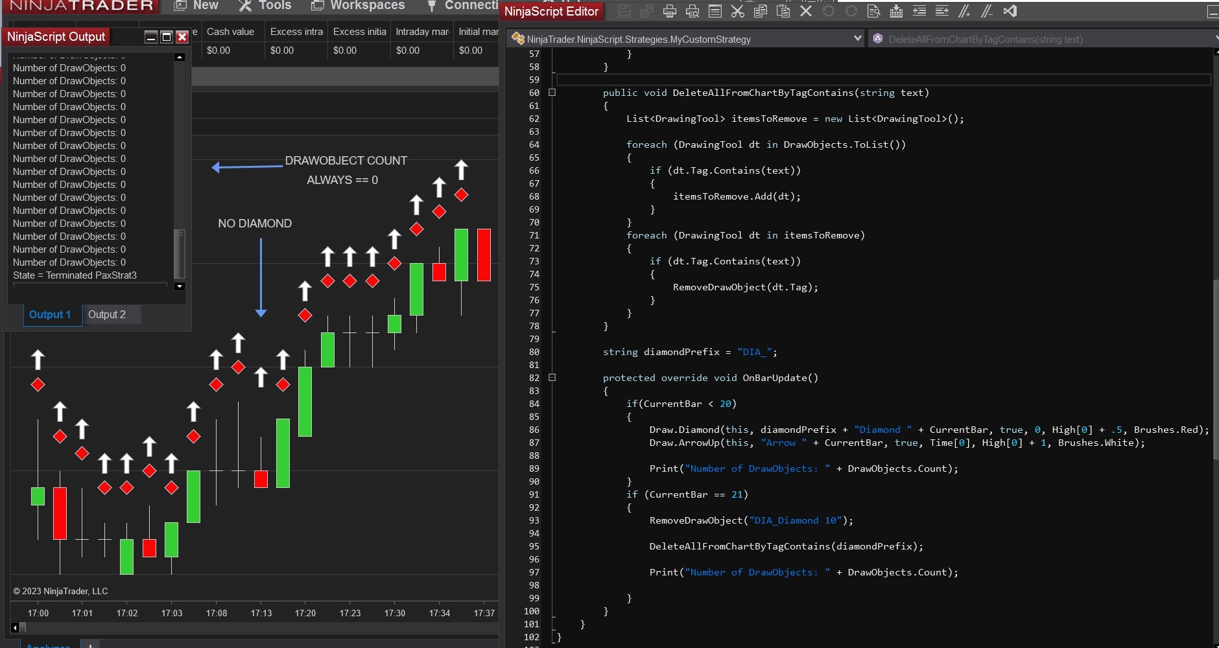This screenshot has width=1219, height=648.
Task: Switch to the Output 2 tab
Action: click(107, 314)
